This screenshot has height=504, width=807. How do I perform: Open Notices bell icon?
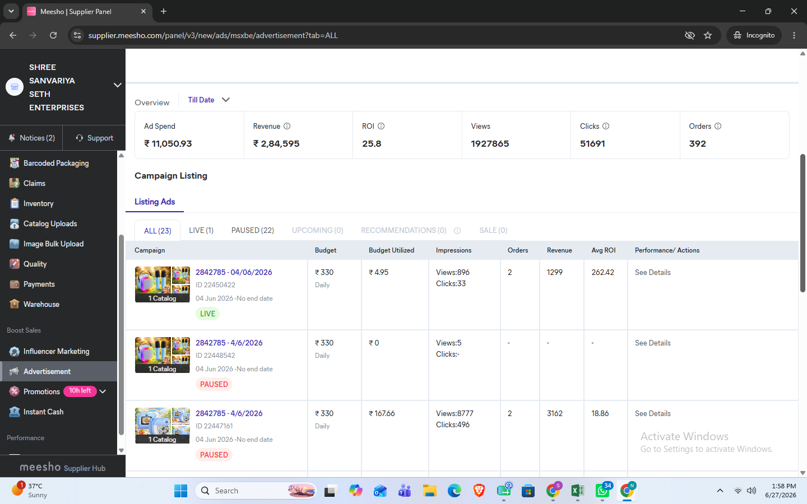(12, 138)
